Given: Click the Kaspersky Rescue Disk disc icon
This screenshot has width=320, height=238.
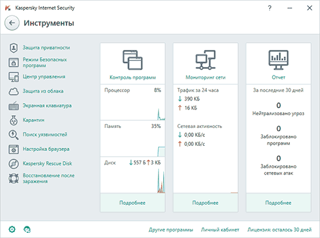Looking at the screenshot, I should tap(13, 164).
